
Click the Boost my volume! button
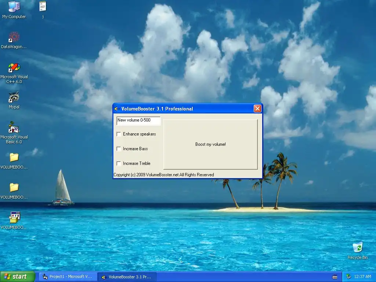[210, 144]
